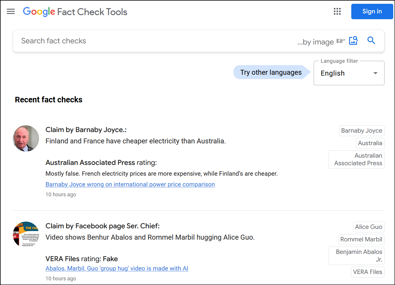Select the Australia topic tag

coord(370,143)
